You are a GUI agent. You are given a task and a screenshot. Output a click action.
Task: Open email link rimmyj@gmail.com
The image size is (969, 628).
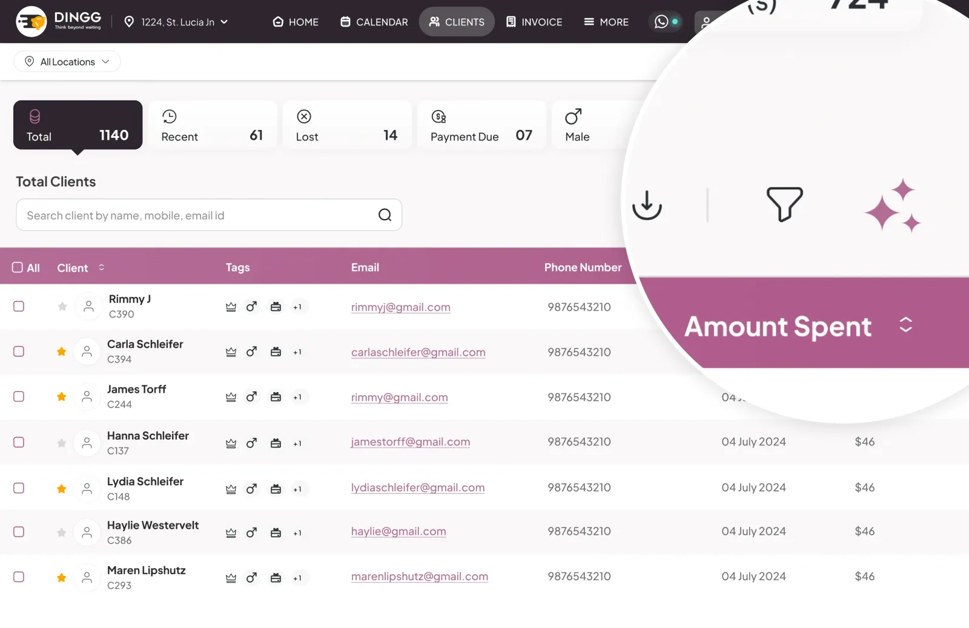point(401,307)
